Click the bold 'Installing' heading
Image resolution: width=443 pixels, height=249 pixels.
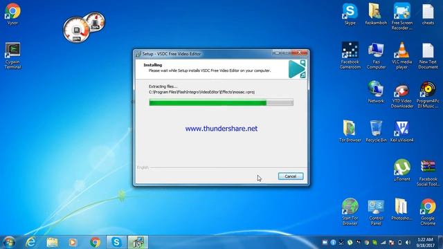click(x=152, y=65)
